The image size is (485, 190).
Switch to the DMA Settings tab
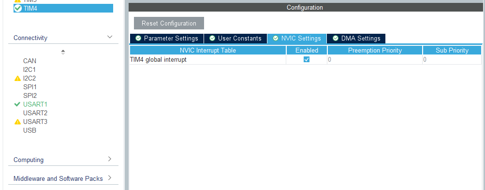pyautogui.click(x=356, y=39)
